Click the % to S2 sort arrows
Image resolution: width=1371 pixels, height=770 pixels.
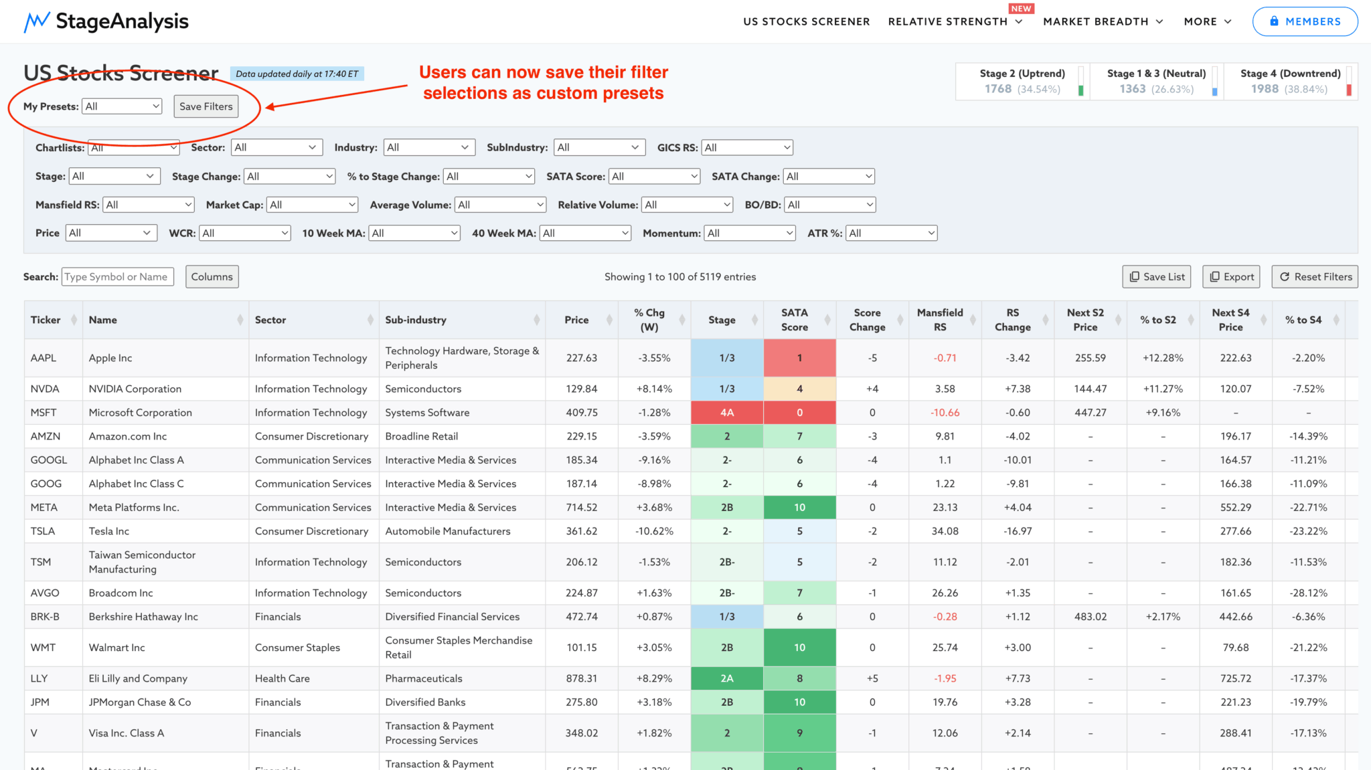(x=1191, y=320)
